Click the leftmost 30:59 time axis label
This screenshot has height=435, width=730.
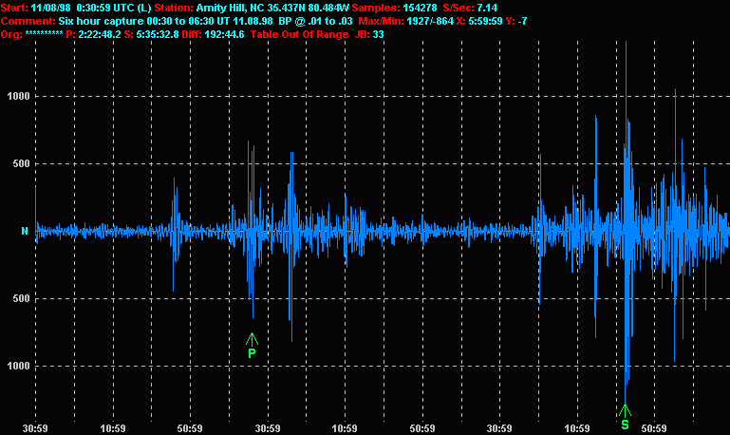click(35, 428)
